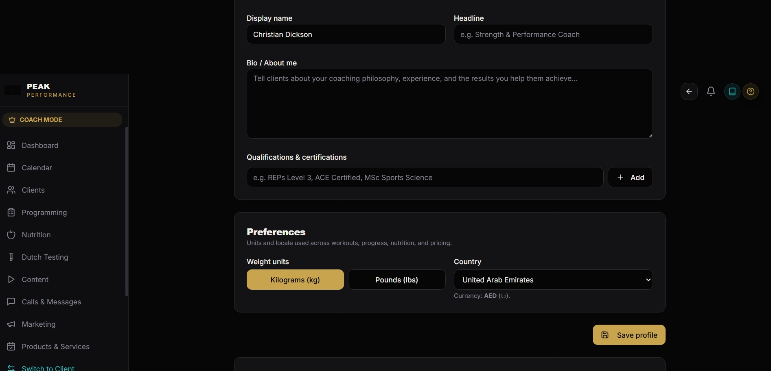Click the bio textarea resize handle
The height and width of the screenshot is (371, 771).
pyautogui.click(x=650, y=136)
